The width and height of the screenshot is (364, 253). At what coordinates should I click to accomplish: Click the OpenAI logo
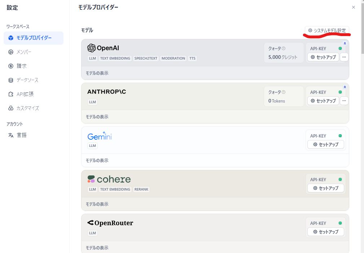pyautogui.click(x=103, y=48)
